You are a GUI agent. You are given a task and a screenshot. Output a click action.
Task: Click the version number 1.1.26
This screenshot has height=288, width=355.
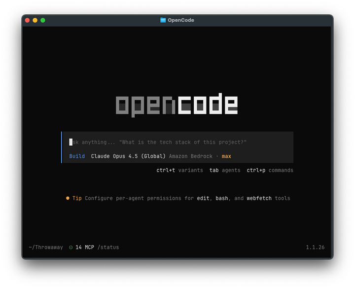315,247
